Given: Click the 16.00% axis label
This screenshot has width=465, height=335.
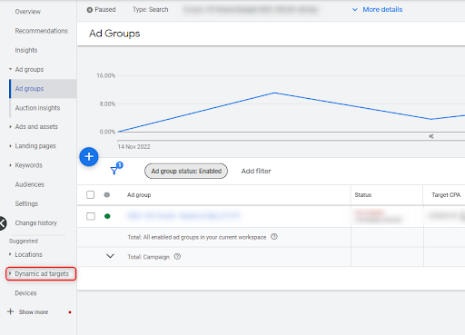Looking at the screenshot, I should [106, 75].
